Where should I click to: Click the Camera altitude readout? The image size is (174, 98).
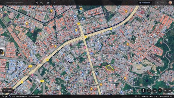click(147, 96)
